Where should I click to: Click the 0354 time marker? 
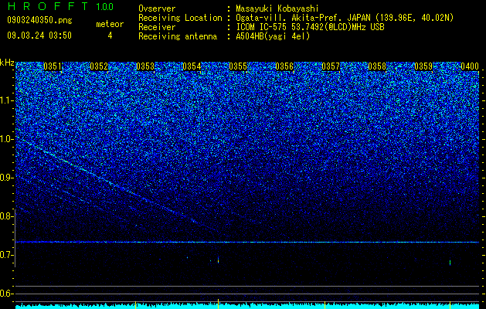[x=192, y=66]
